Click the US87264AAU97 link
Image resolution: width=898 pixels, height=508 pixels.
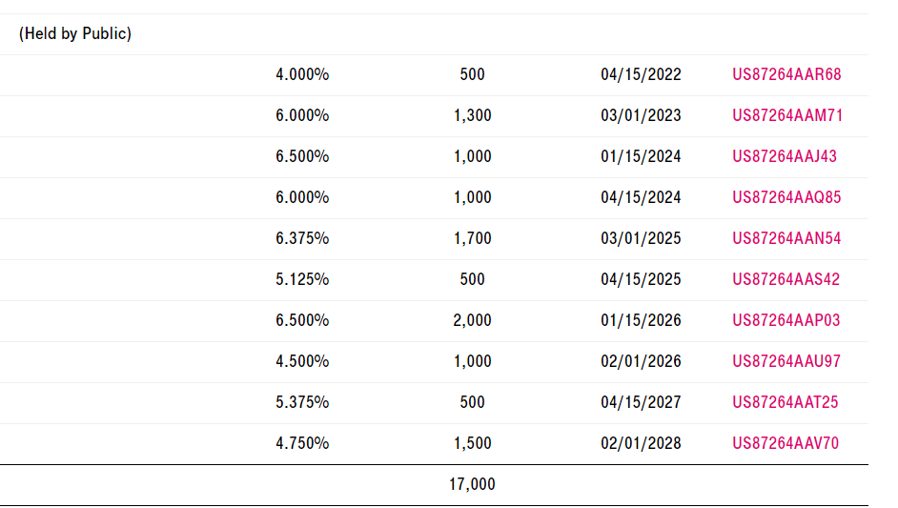[x=786, y=361]
